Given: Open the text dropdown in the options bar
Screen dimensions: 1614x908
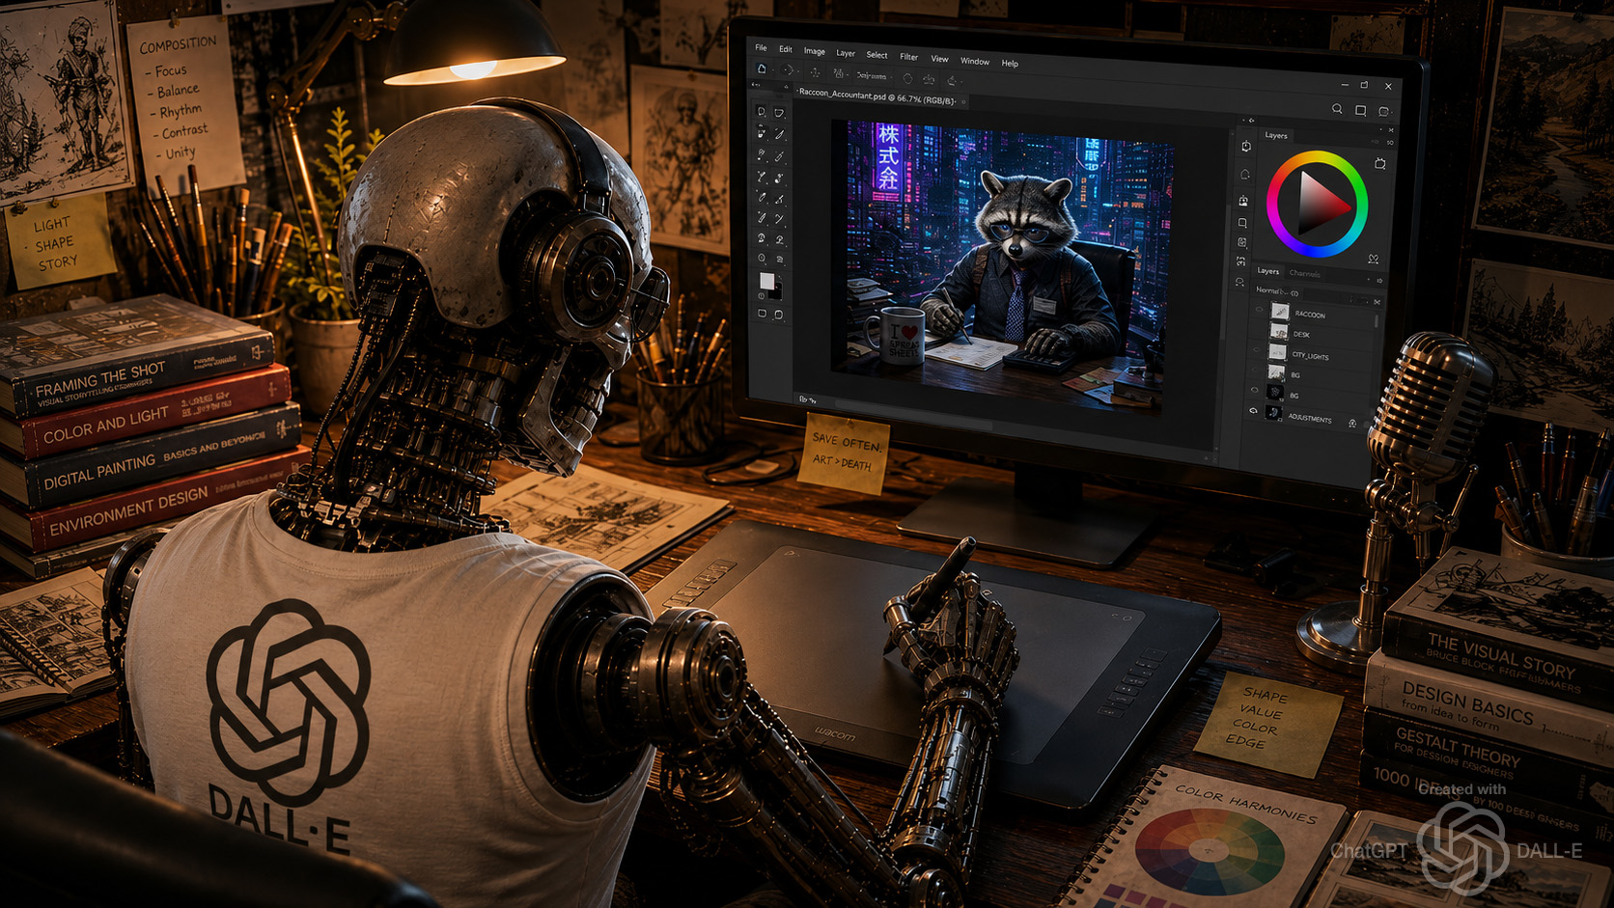Looking at the screenshot, I should point(872,75).
